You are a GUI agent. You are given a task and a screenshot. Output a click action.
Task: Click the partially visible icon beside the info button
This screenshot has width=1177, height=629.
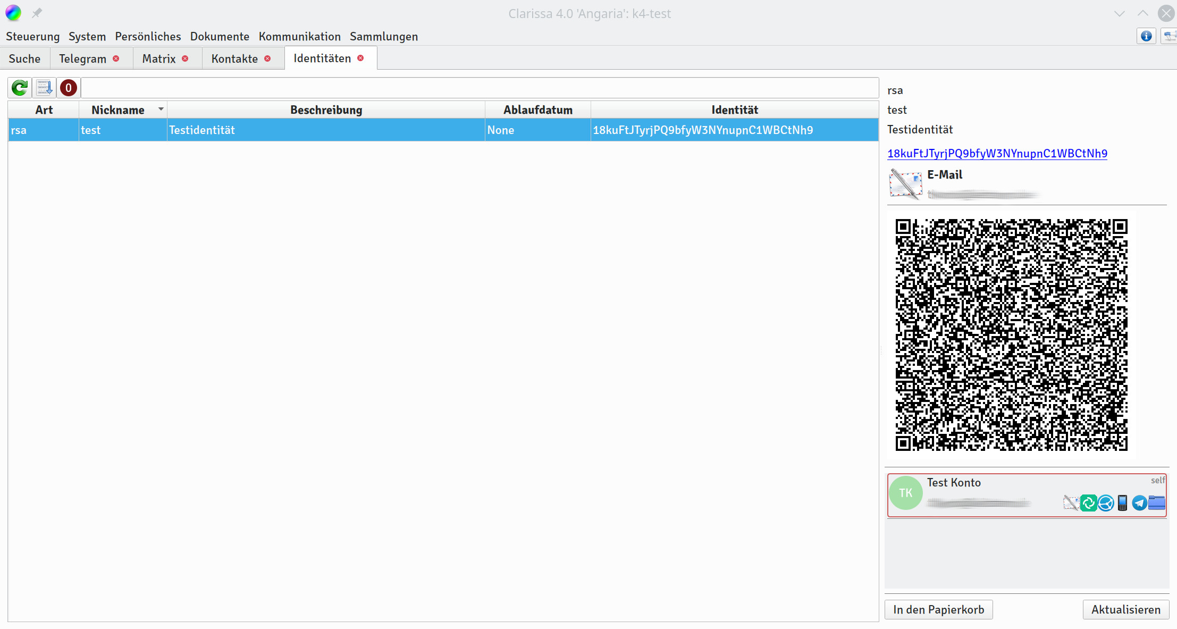1168,36
